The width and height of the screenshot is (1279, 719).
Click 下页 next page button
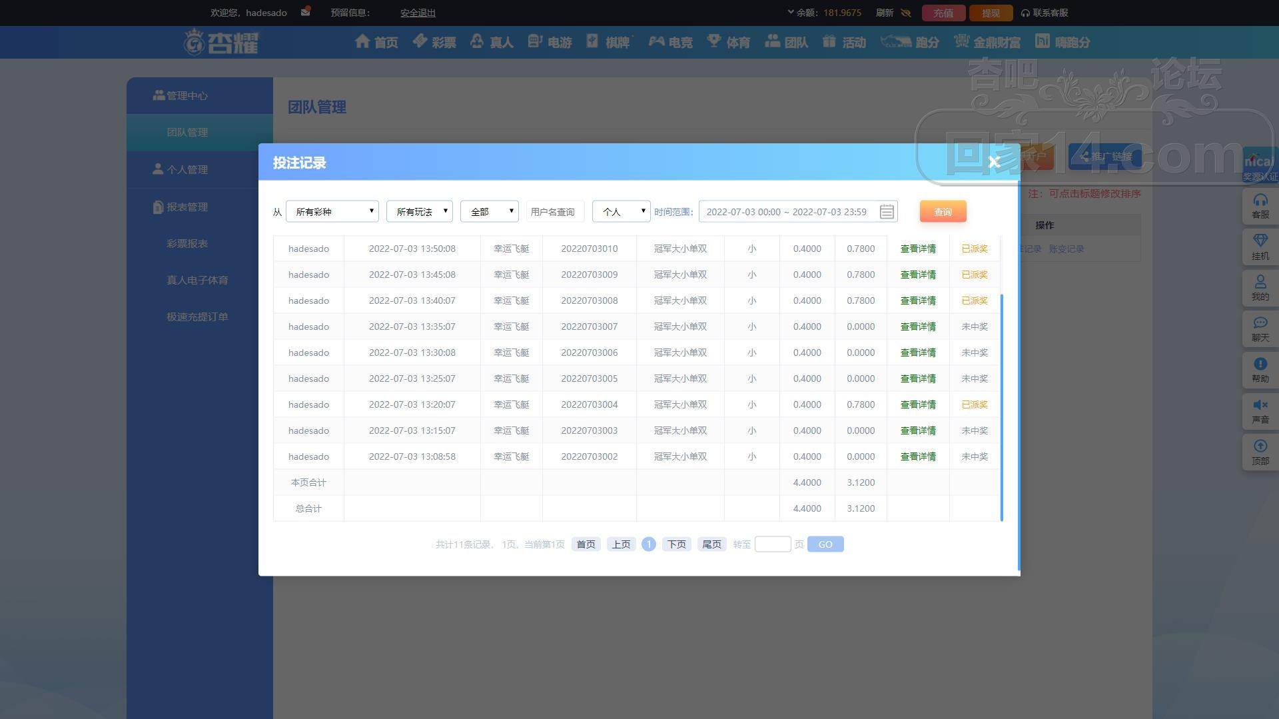(677, 544)
